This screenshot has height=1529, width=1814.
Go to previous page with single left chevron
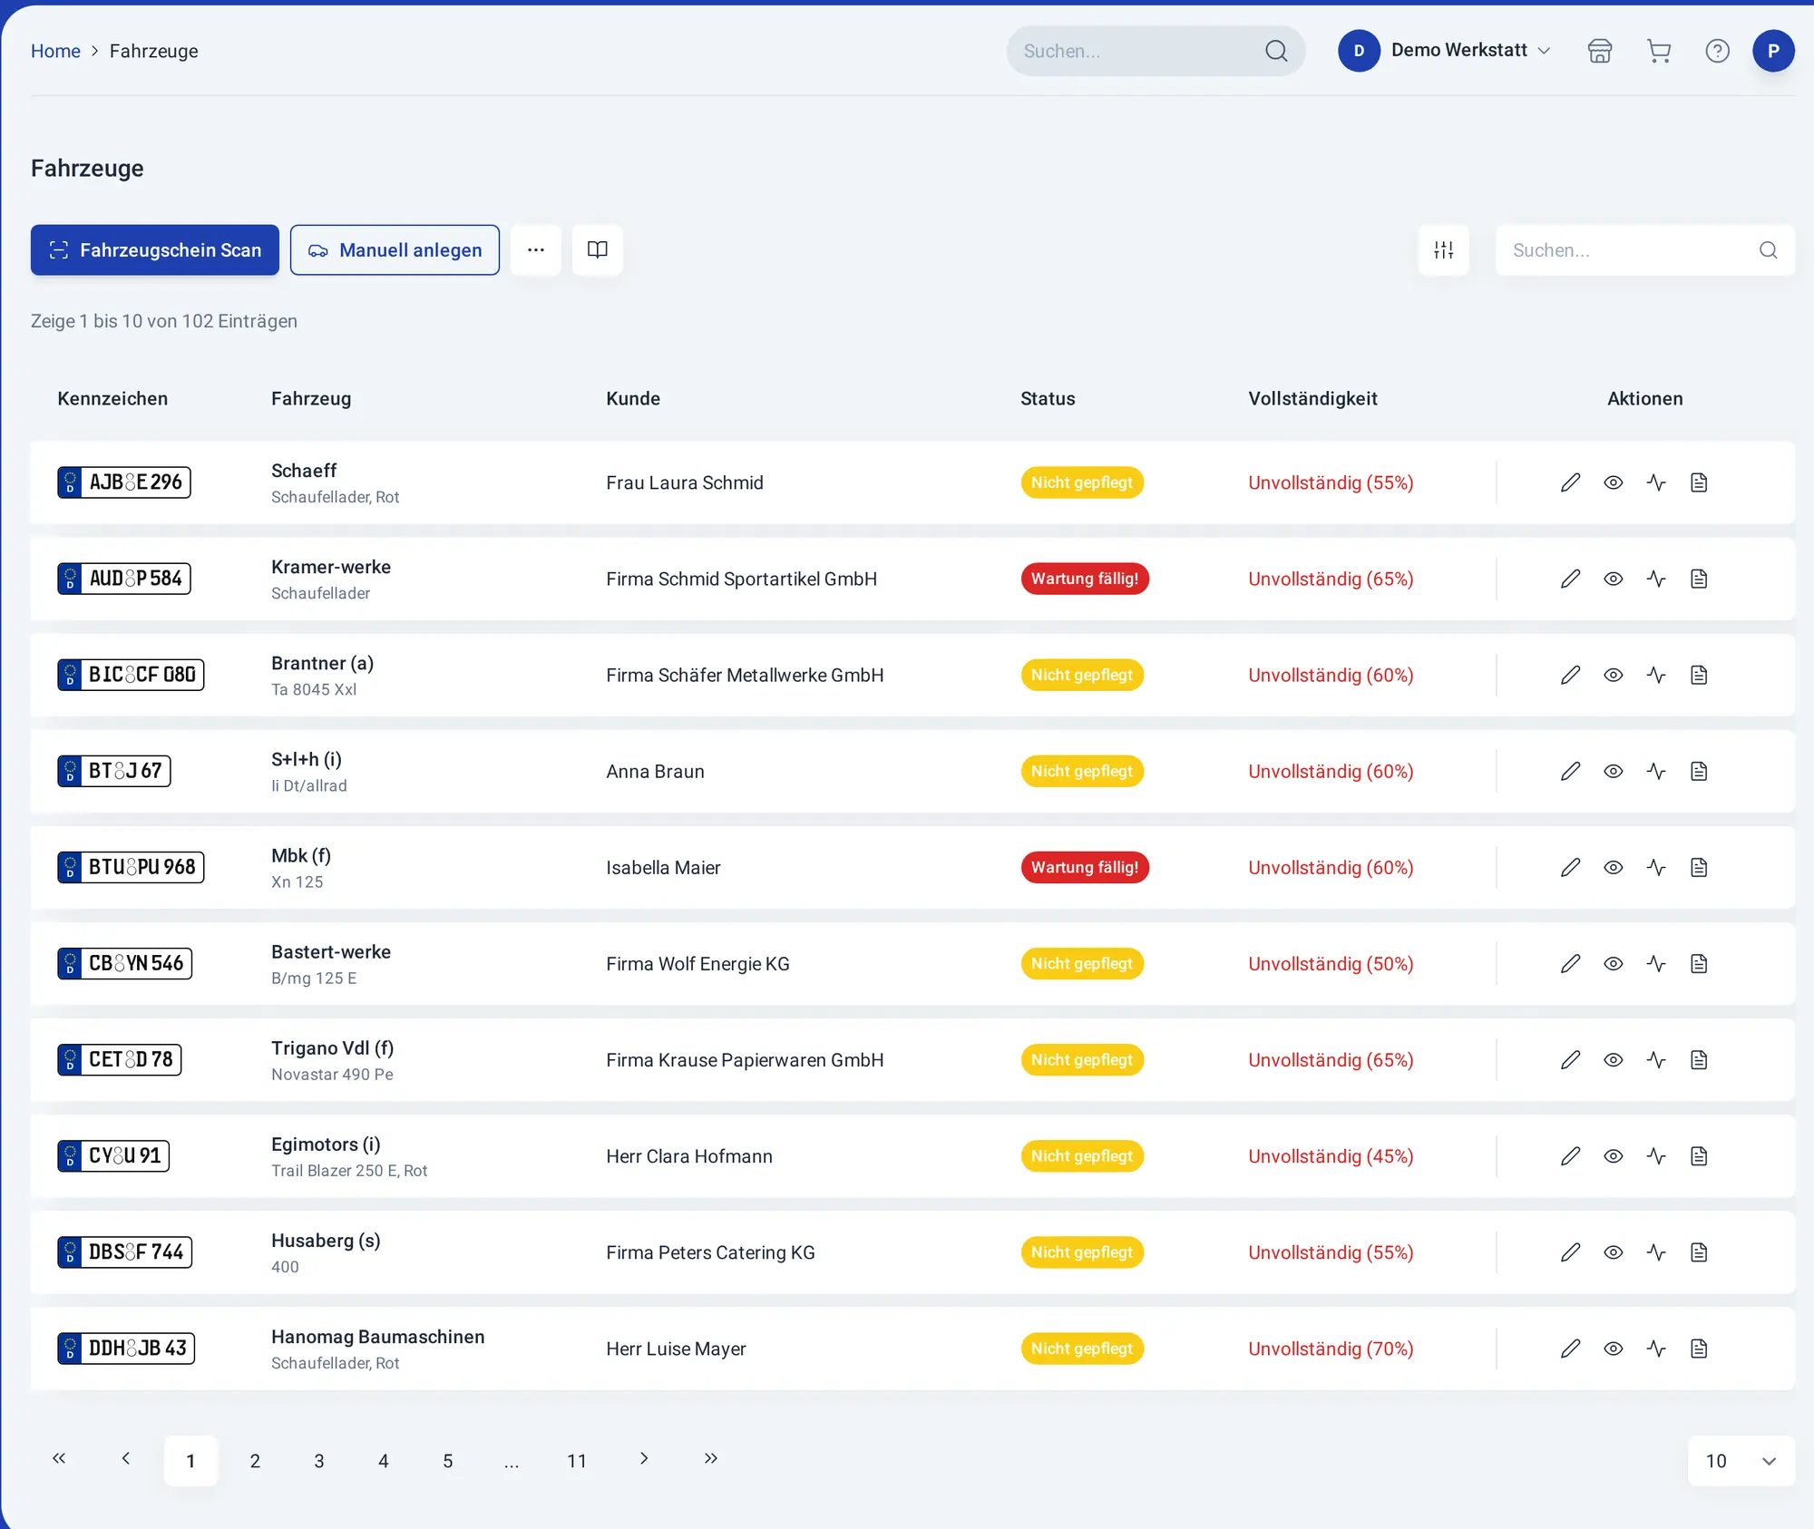click(x=126, y=1458)
